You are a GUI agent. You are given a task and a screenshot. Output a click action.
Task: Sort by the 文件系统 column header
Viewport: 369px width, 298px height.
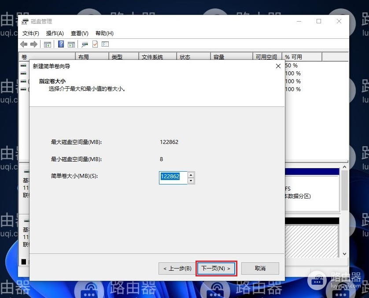pos(158,57)
